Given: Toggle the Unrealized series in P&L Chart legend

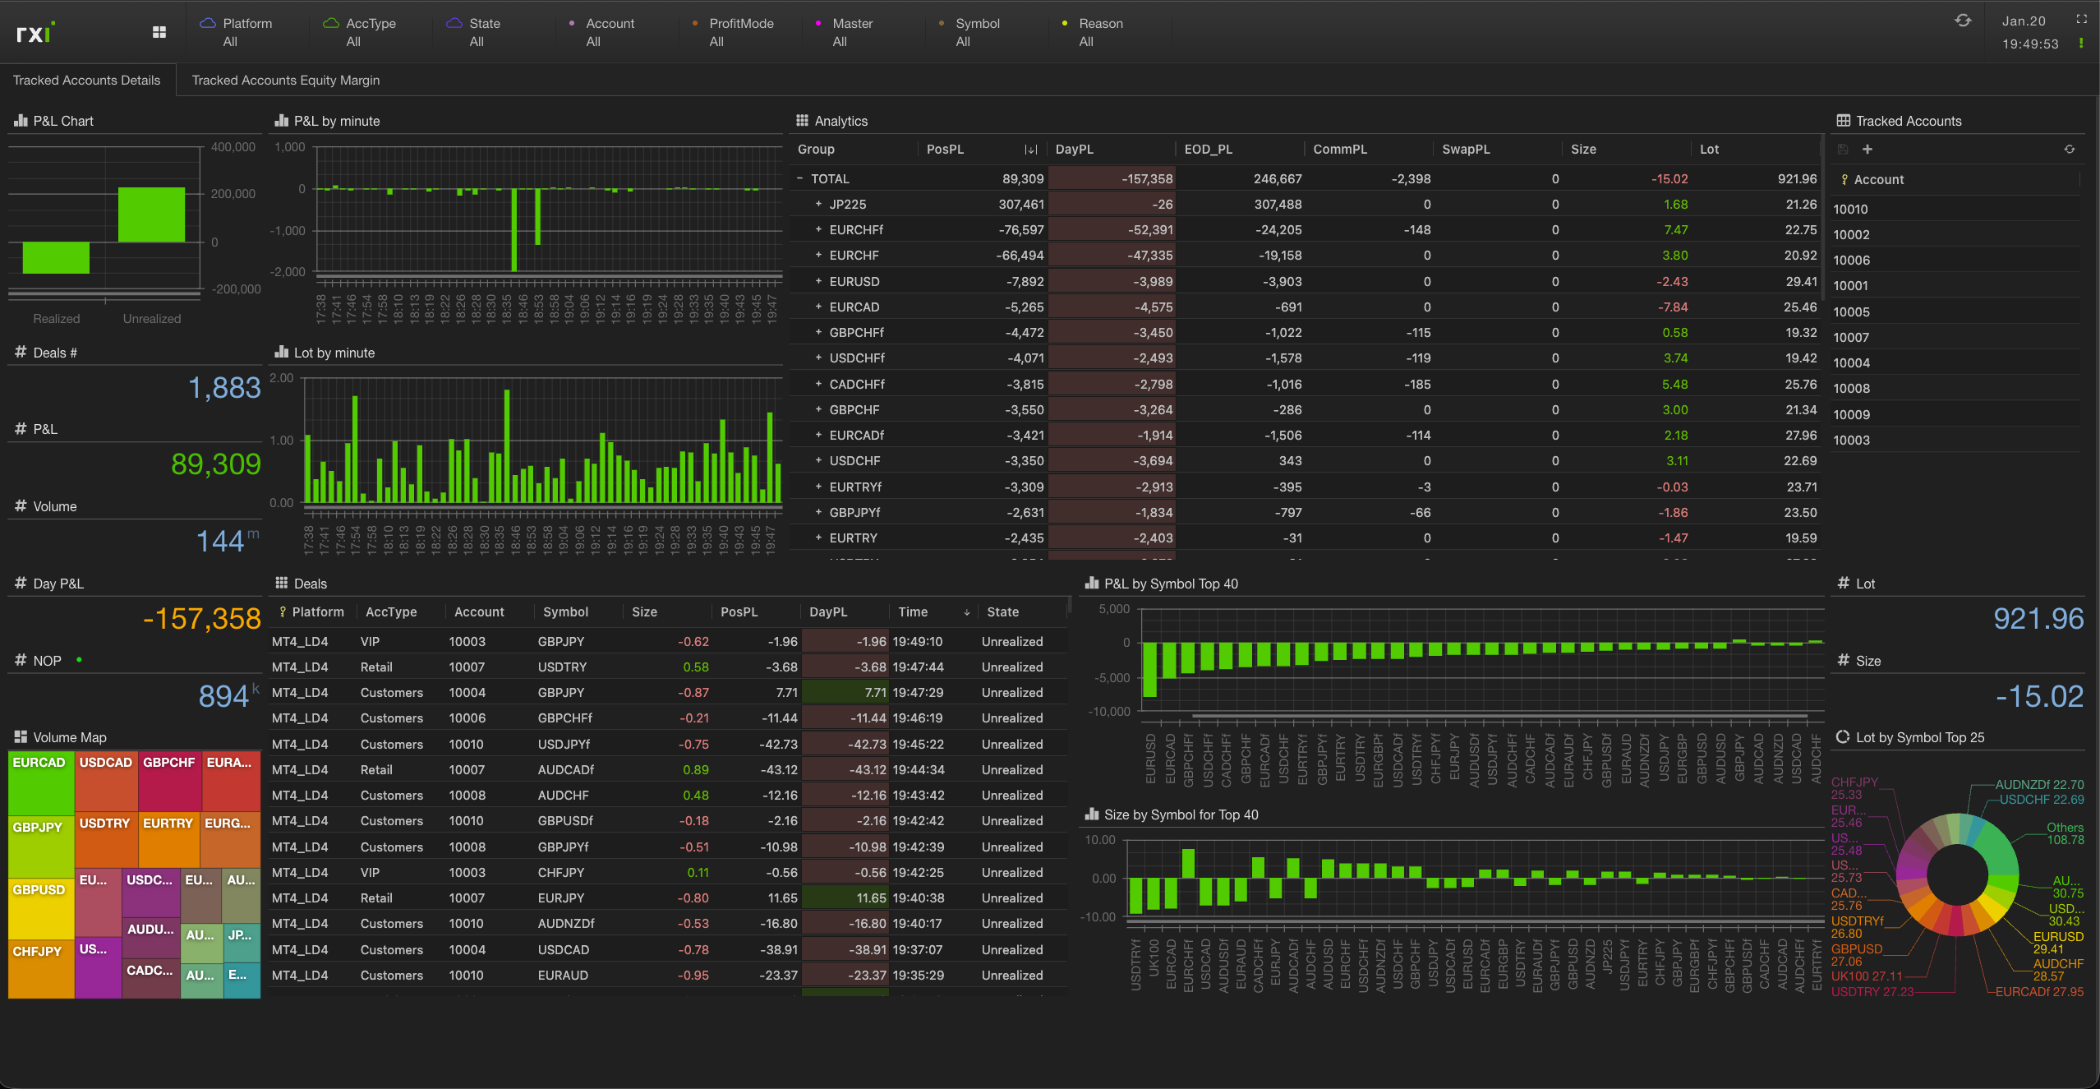Looking at the screenshot, I should coord(151,319).
